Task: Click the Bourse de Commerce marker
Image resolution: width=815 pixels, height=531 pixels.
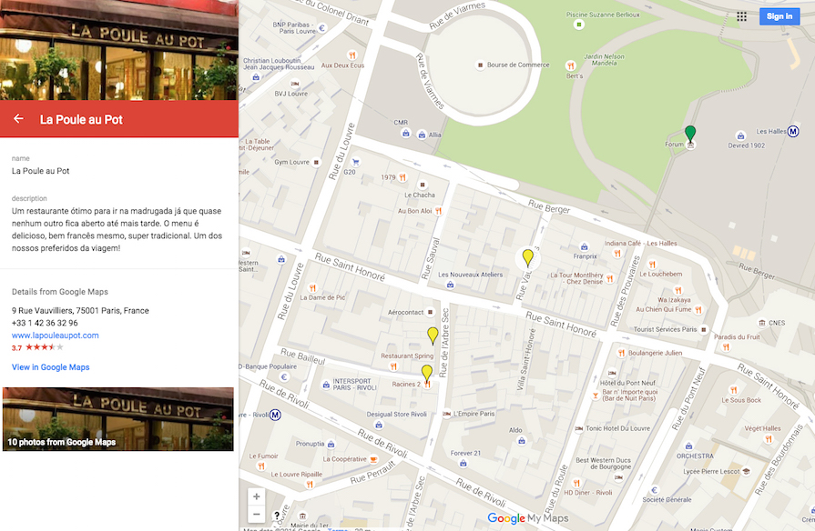Action: click(x=480, y=65)
